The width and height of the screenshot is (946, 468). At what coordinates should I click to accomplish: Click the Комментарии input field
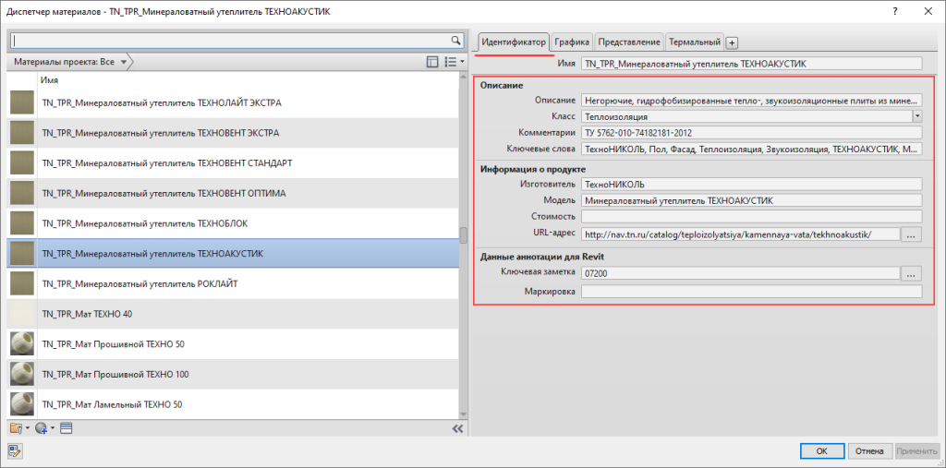pos(752,133)
